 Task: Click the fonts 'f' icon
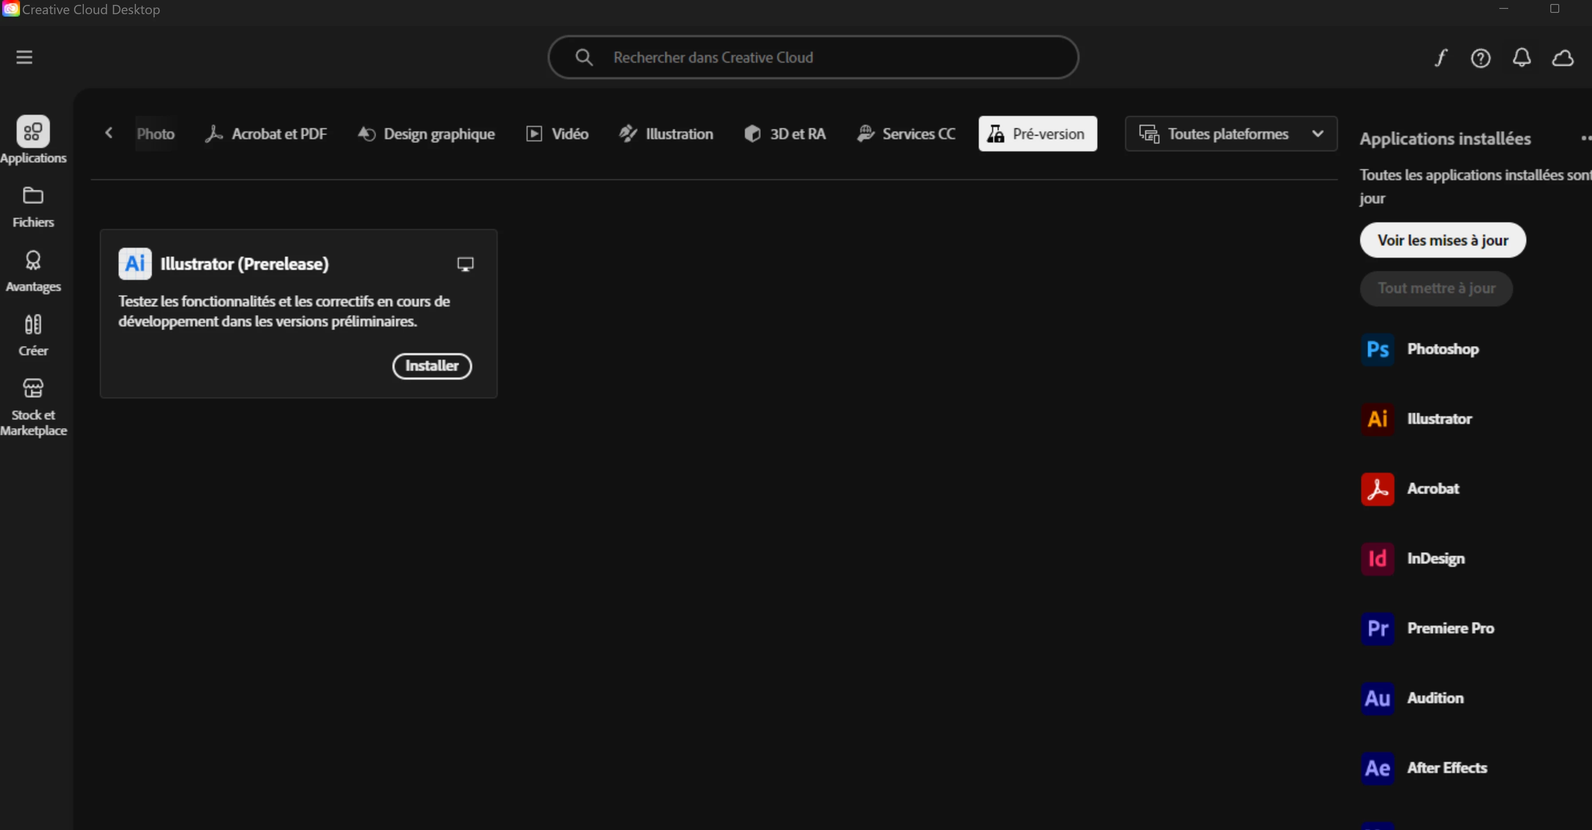[x=1440, y=58]
